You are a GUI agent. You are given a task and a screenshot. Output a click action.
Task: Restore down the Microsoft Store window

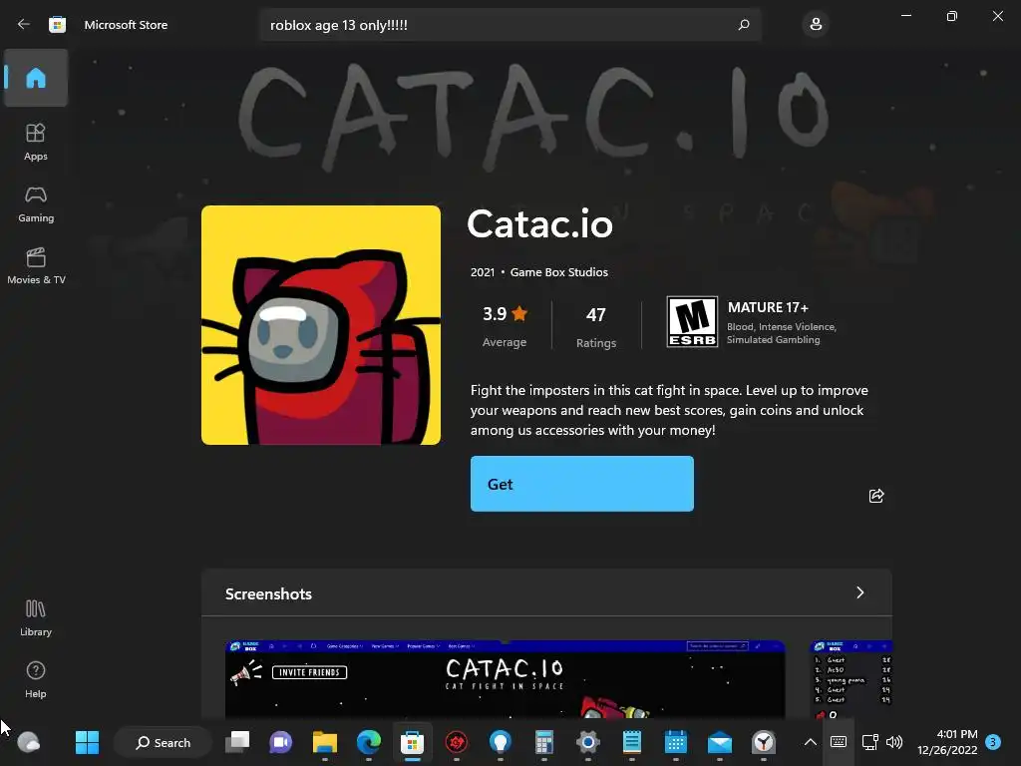point(951,16)
